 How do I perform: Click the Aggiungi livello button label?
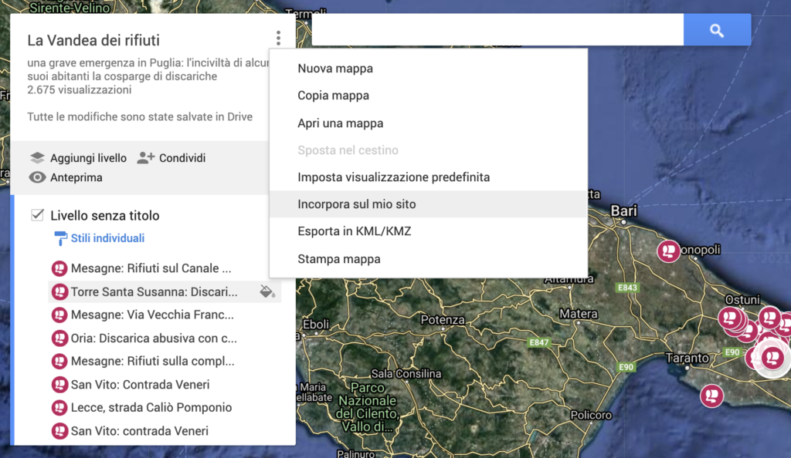(88, 158)
